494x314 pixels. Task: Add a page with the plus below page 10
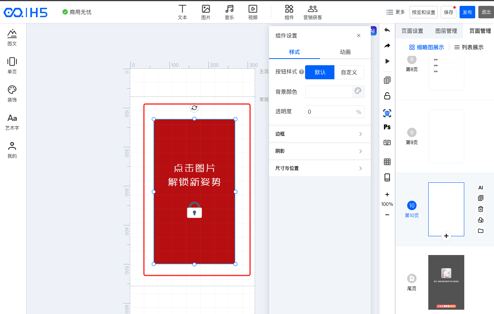[446, 236]
